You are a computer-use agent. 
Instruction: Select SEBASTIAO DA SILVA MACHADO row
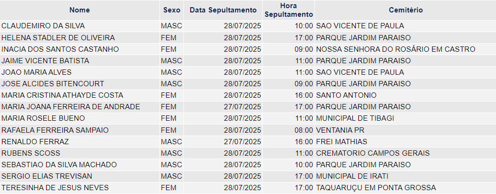pos(248,165)
